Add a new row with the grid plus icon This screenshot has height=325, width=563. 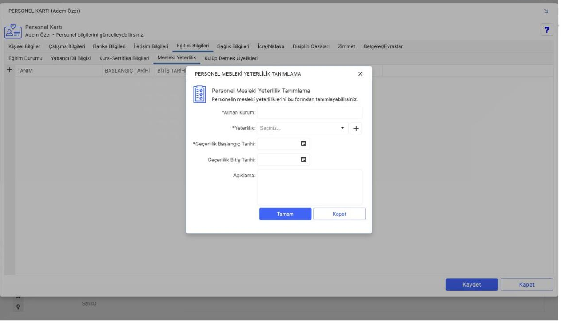point(9,70)
